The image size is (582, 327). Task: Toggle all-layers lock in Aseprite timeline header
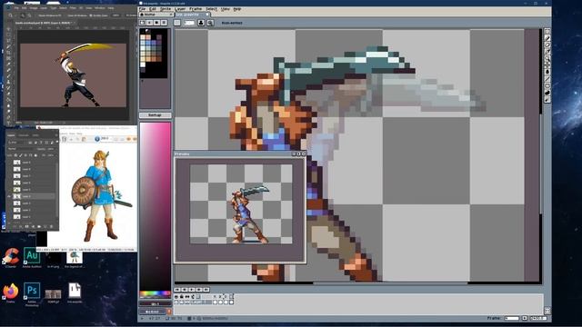(x=182, y=297)
